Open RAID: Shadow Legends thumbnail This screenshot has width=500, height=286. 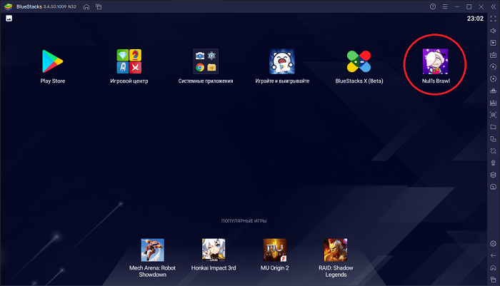(336, 250)
